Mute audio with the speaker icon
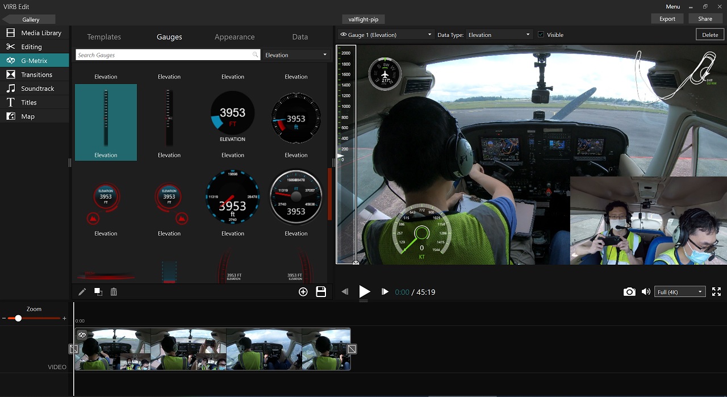The width and height of the screenshot is (727, 397). 646,292
